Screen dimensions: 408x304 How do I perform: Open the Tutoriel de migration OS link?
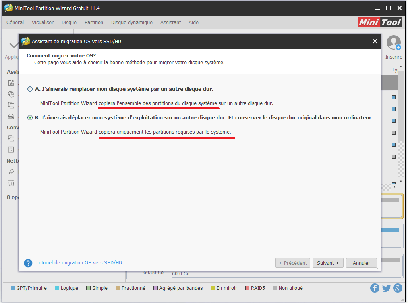[x=79, y=263]
